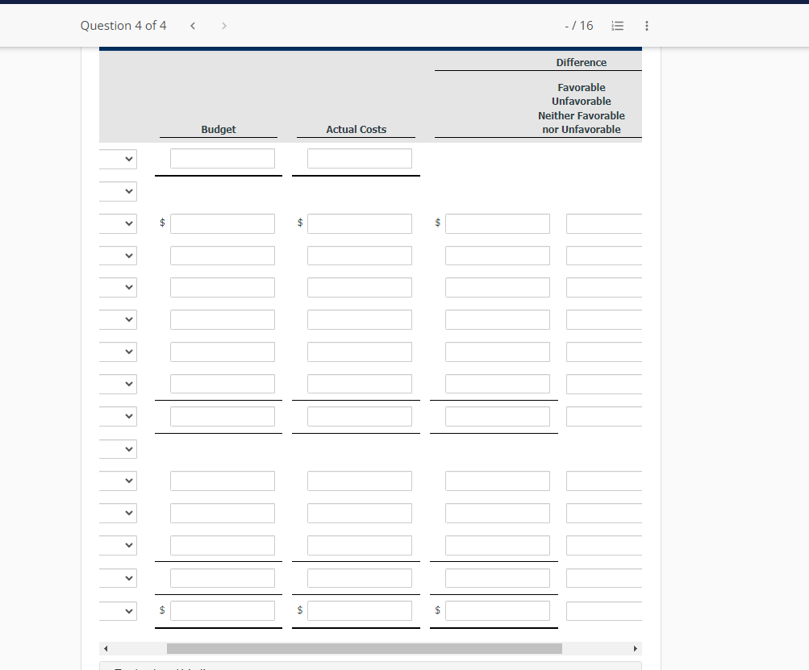
Task: Expand the second row's dropdown selector
Action: pyautogui.click(x=118, y=191)
